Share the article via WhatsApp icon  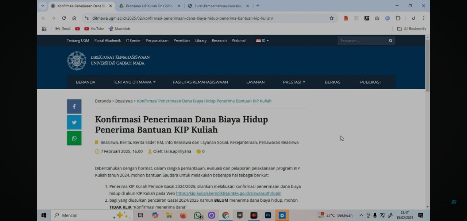(x=74, y=138)
